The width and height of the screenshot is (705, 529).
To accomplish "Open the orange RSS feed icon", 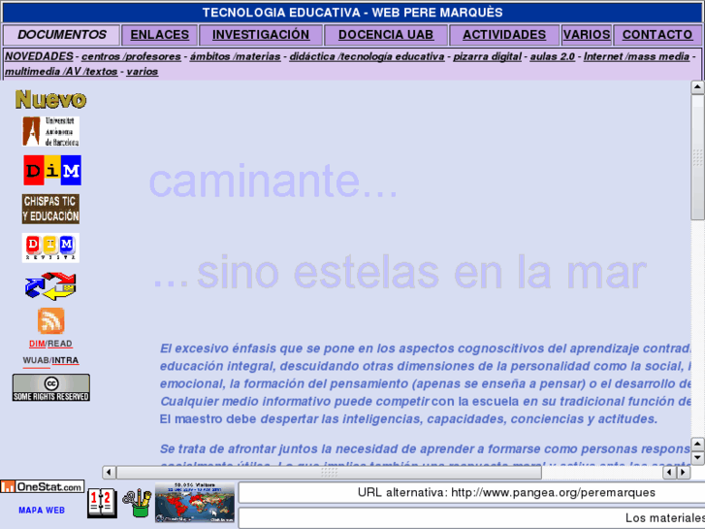I will point(50,320).
